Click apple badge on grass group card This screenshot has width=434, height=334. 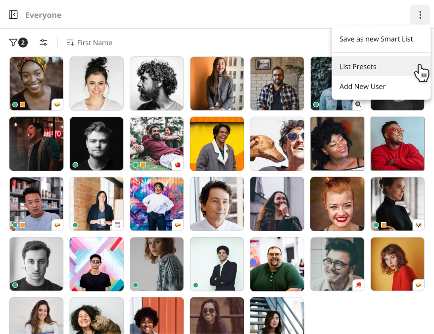(x=178, y=165)
